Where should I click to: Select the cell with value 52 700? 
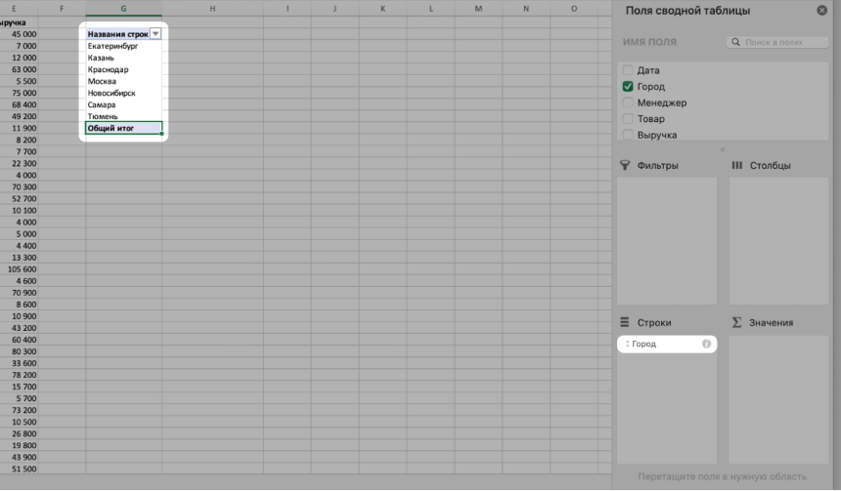[19, 199]
